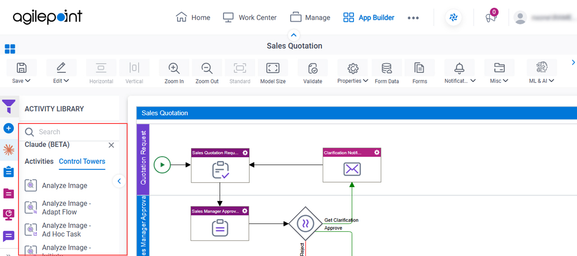Zoom In on the process model
The image size is (577, 256).
pyautogui.click(x=174, y=72)
